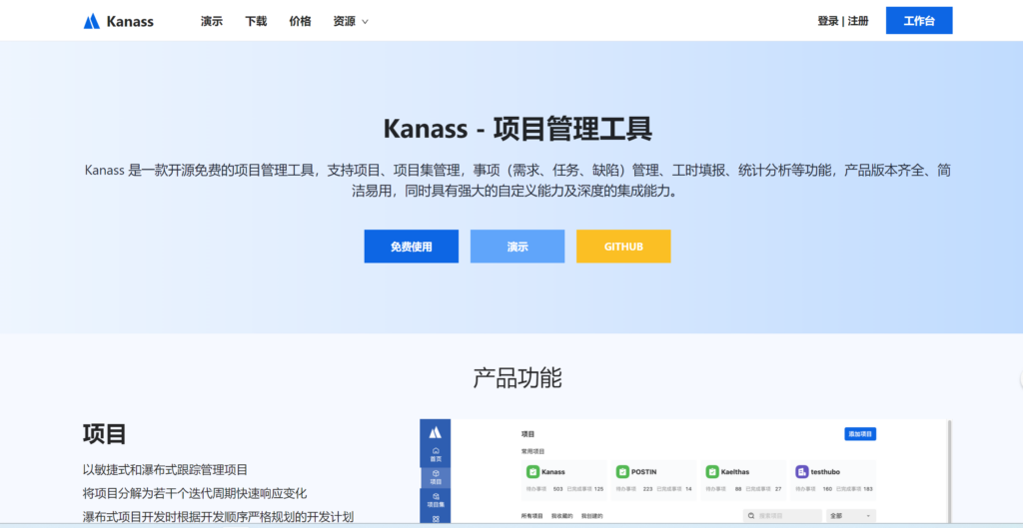Screen dimensions: 1023x528
Task: Click the Kanass logo in preview sidebar
Action: tap(436, 432)
